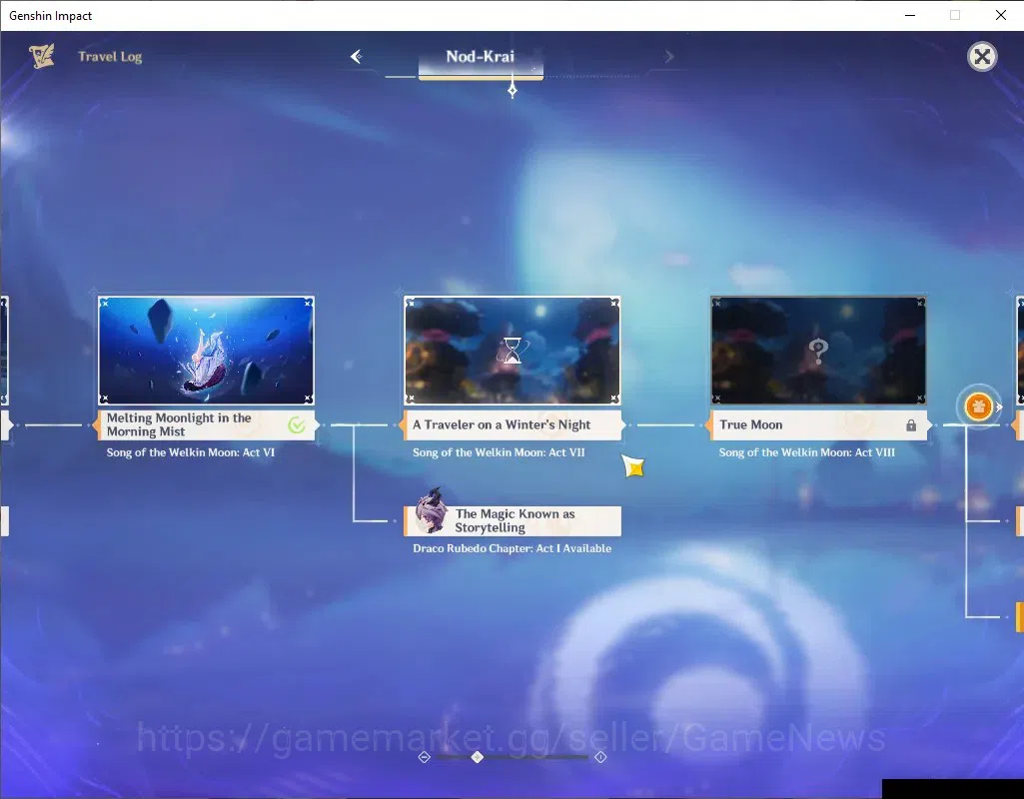Click Draco Rubedo Chapter: Act I Available text
Image resolution: width=1024 pixels, height=799 pixels.
coord(512,548)
